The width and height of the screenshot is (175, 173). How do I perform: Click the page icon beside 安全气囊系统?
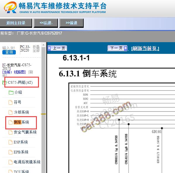point(11,132)
